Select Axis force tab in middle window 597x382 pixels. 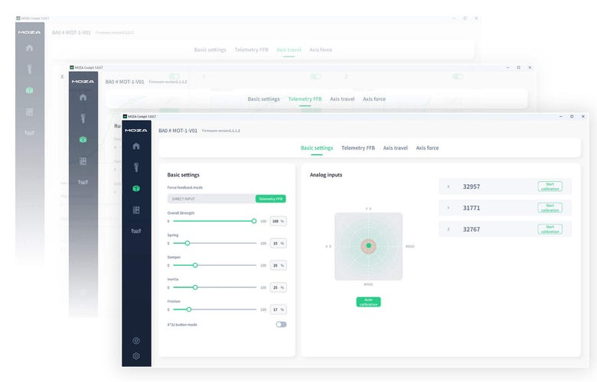(x=374, y=99)
